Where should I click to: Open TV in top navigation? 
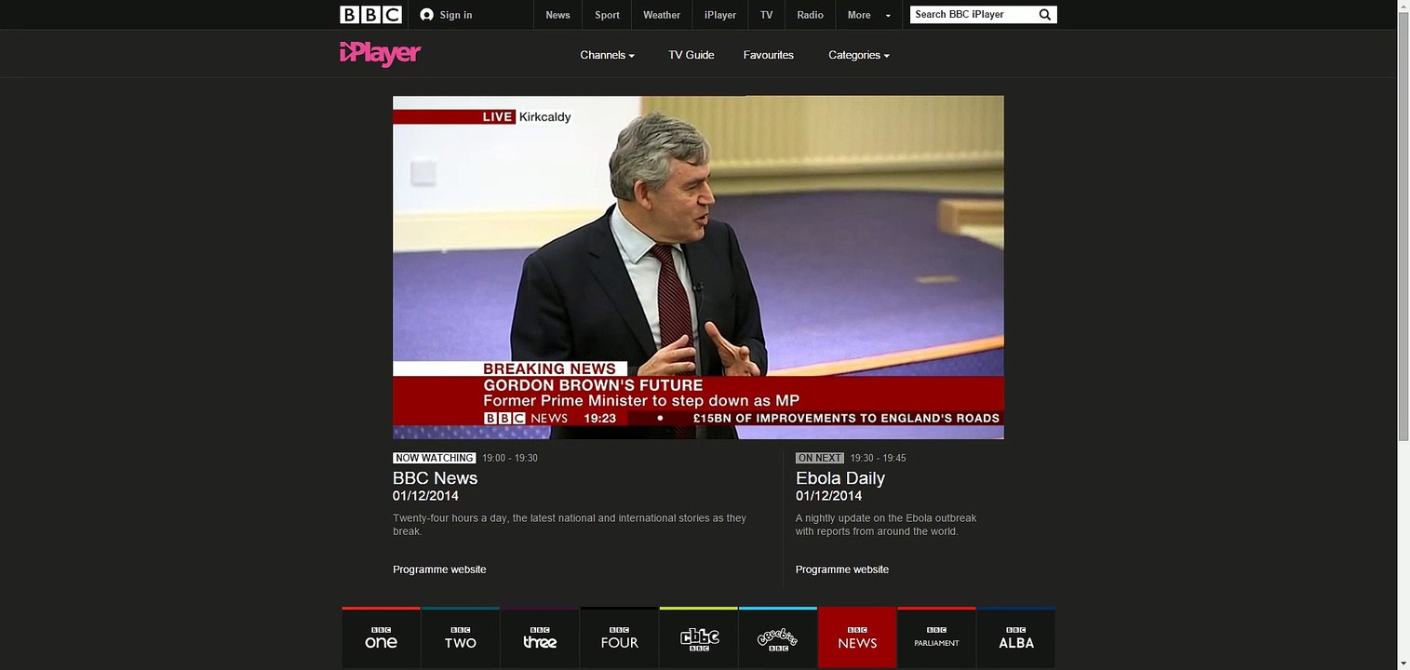(766, 15)
